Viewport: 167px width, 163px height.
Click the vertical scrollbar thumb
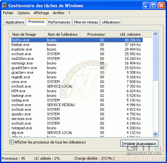(x=155, y=59)
